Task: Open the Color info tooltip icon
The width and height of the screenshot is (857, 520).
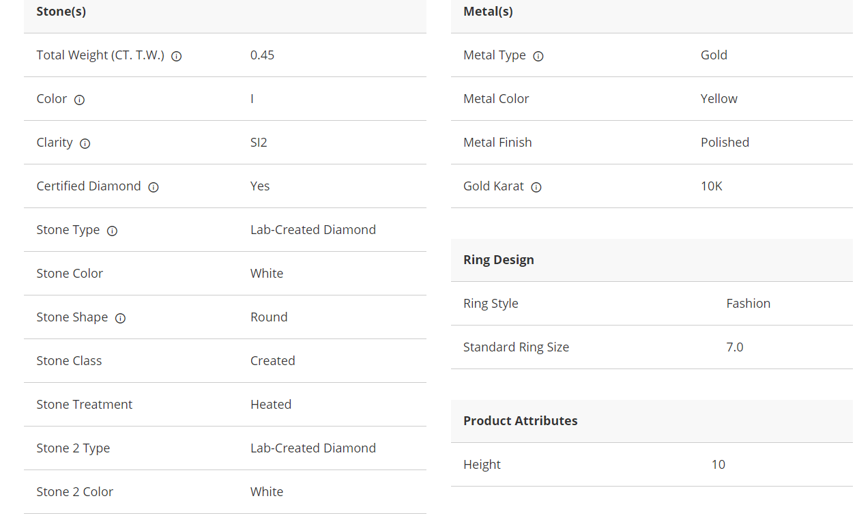Action: tap(79, 100)
